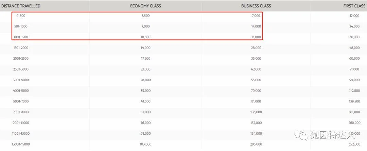
Task: Click the 139,500 first class value
Action: tap(353, 101)
